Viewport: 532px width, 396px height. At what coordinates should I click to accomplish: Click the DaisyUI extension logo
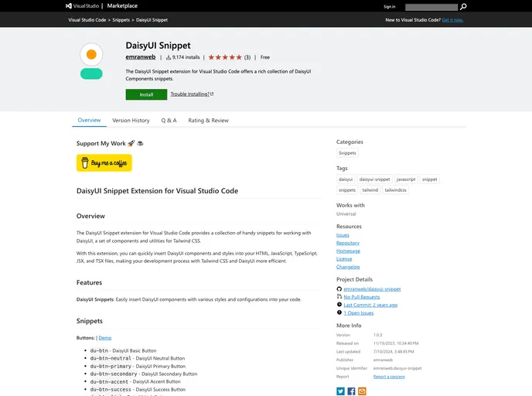[x=91, y=61]
